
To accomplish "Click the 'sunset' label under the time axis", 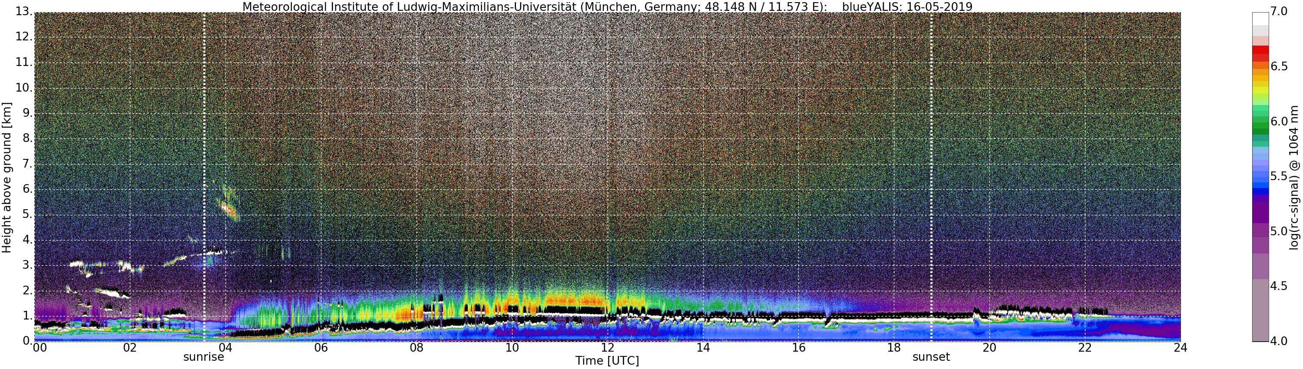I will tap(931, 357).
